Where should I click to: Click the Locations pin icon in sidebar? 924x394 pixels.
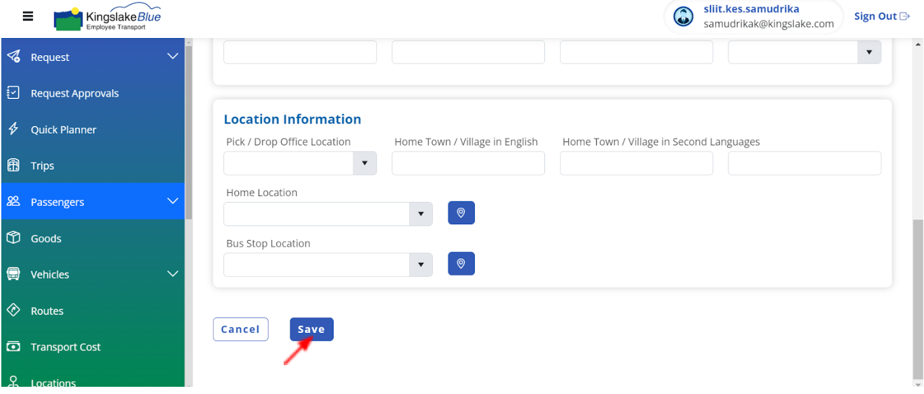pyautogui.click(x=13, y=382)
